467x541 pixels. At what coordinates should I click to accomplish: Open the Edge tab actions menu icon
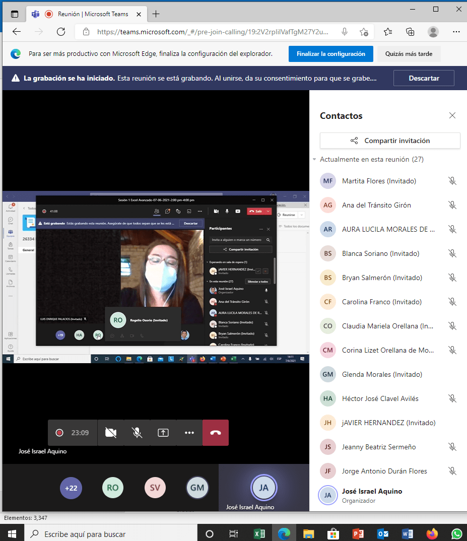pyautogui.click(x=15, y=14)
